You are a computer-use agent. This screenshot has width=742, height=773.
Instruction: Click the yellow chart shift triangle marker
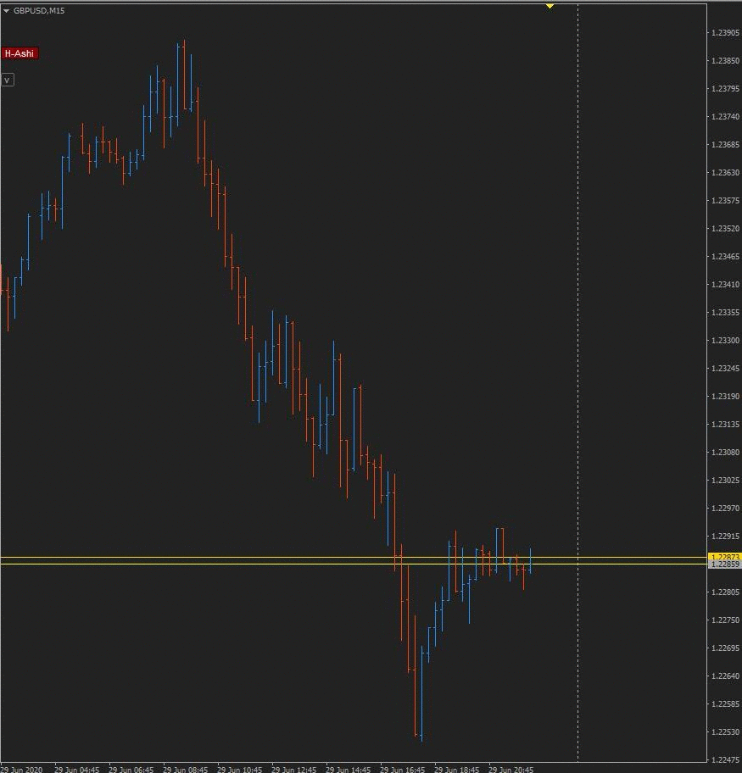pos(550,6)
